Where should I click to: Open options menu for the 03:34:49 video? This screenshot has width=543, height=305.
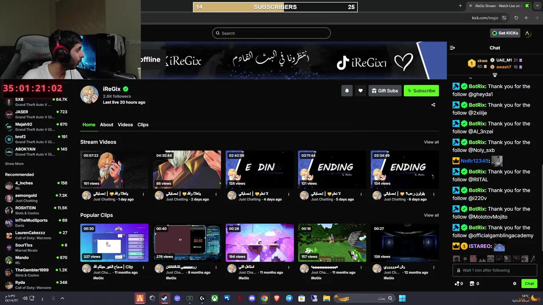[434, 194]
